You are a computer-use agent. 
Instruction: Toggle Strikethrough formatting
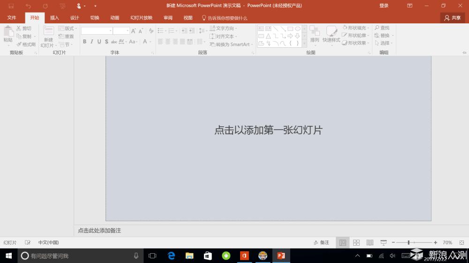click(x=114, y=42)
